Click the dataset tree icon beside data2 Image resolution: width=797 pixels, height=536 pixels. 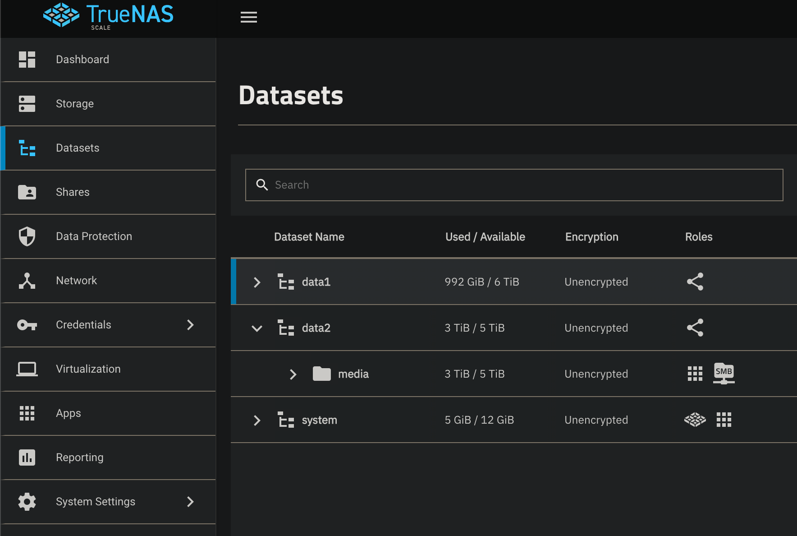pyautogui.click(x=286, y=328)
